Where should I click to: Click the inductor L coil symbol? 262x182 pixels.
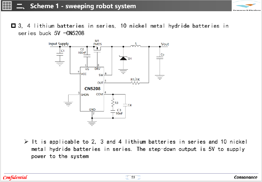click(x=136, y=46)
